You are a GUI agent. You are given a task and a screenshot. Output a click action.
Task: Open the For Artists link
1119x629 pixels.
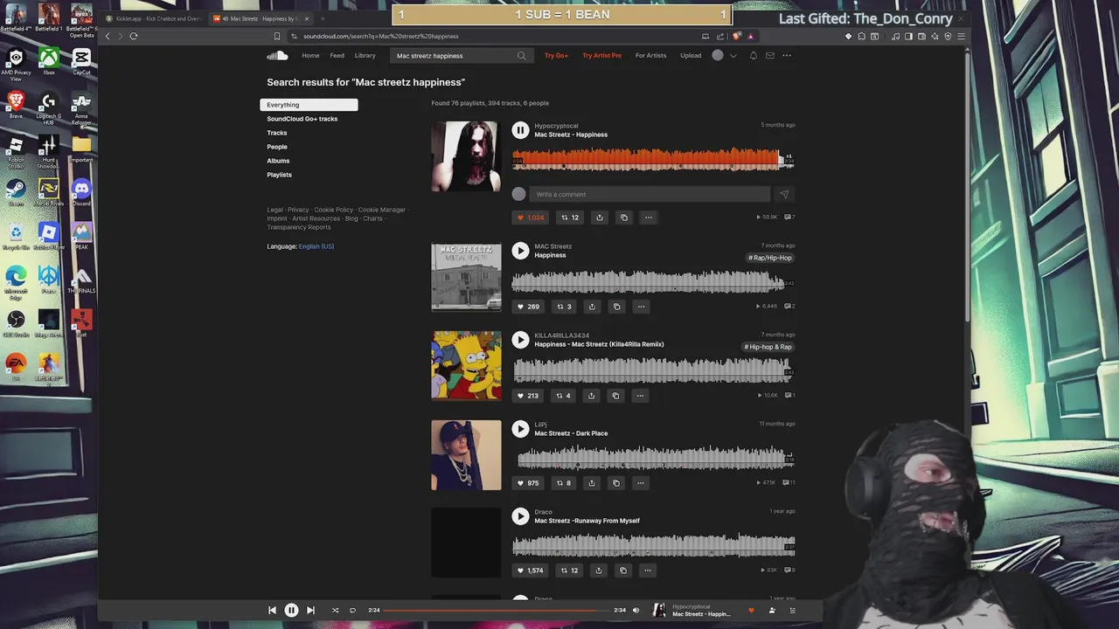tap(650, 55)
